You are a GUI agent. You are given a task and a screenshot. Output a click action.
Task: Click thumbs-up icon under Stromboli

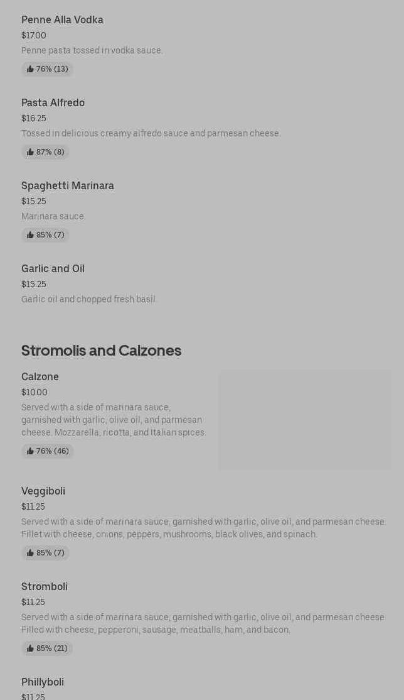[x=30, y=648]
